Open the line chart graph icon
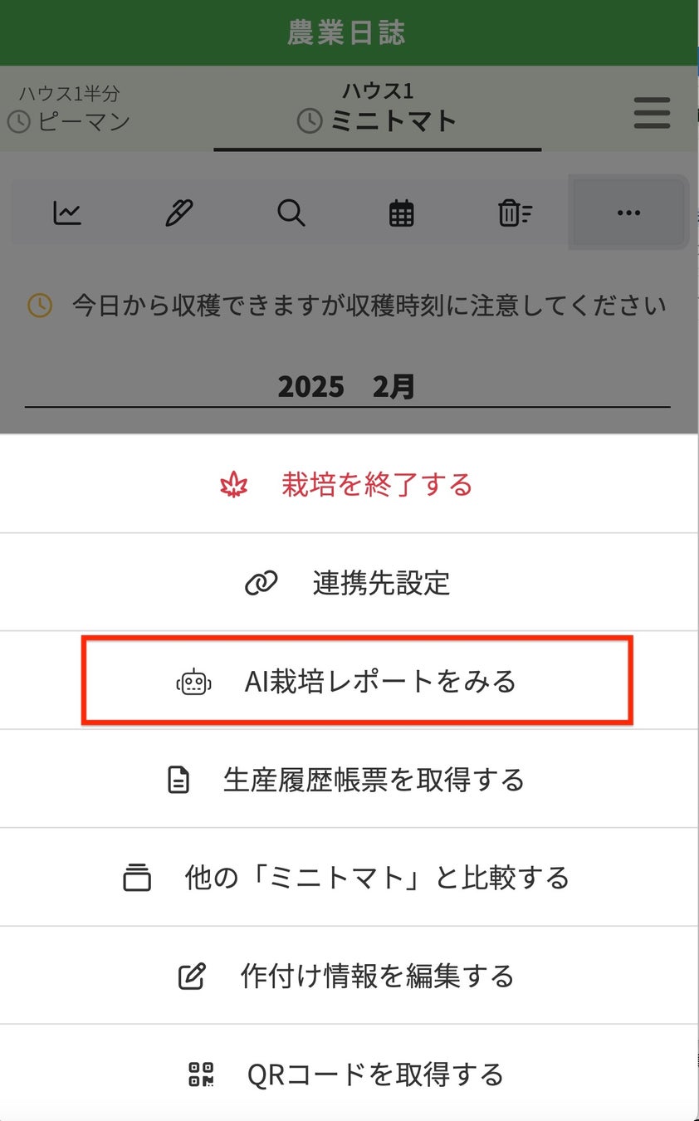The width and height of the screenshot is (699, 1121). [x=67, y=213]
